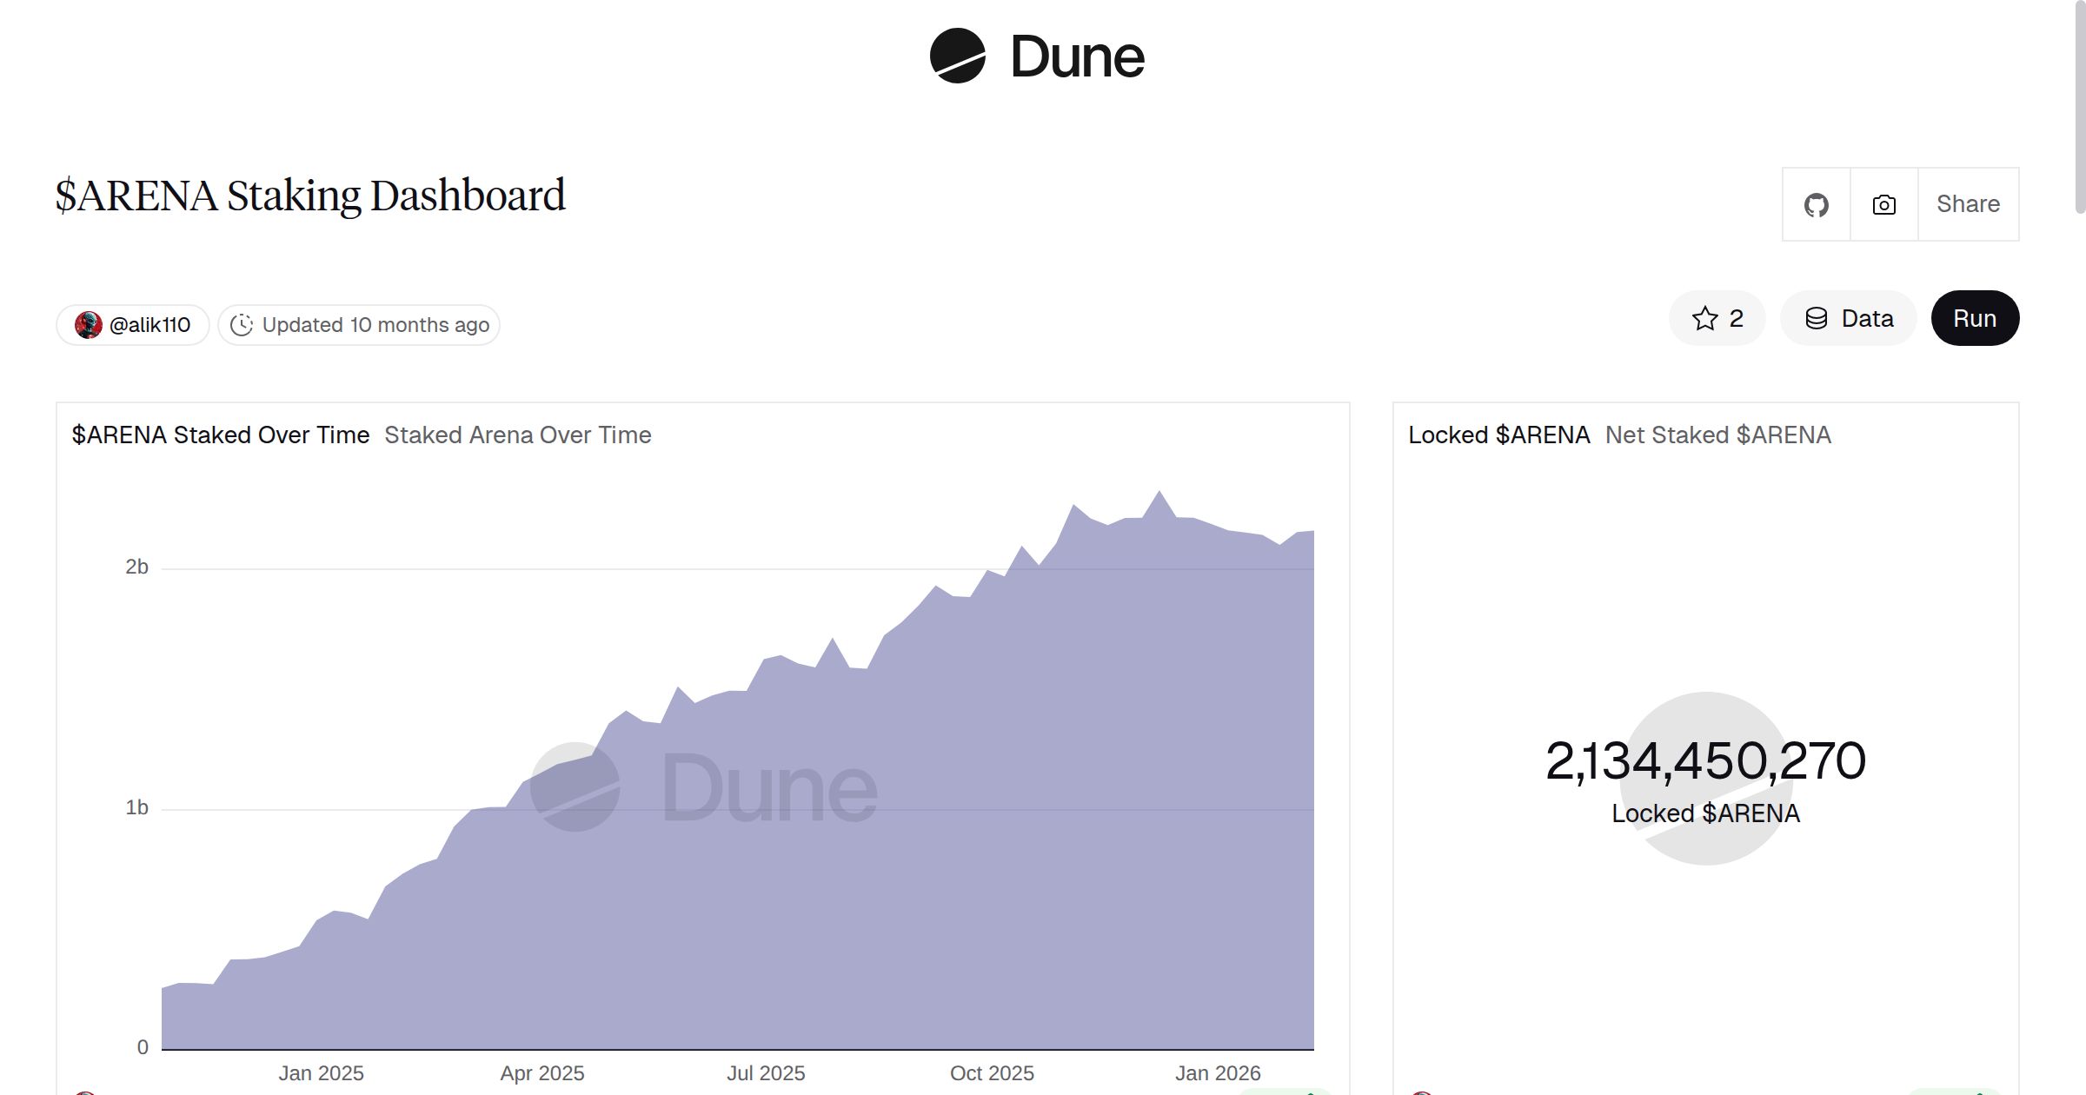Click the camera screenshot icon in the header

(1883, 203)
